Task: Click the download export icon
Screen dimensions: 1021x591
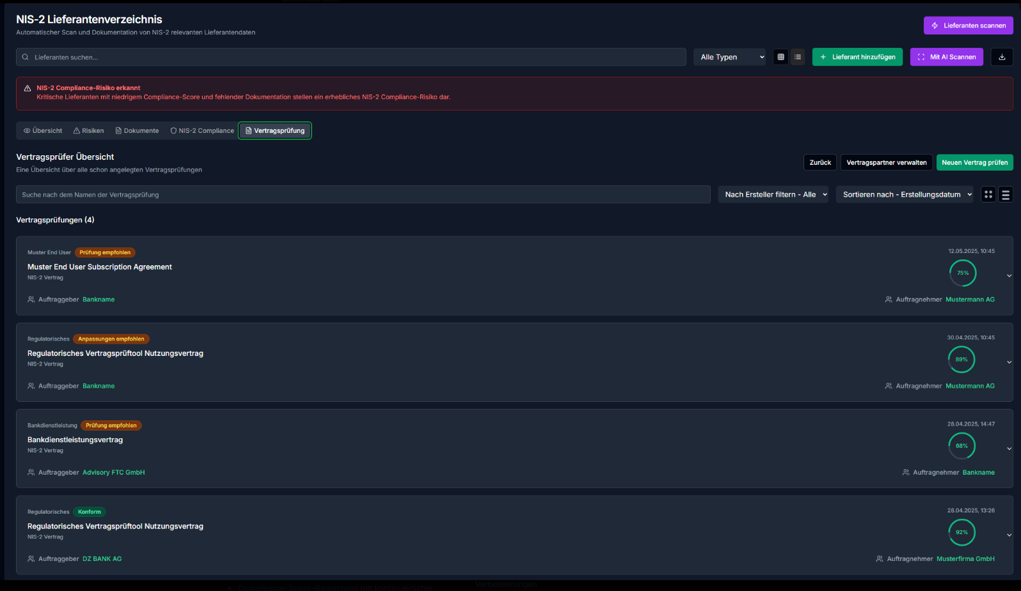Action: pos(1002,57)
